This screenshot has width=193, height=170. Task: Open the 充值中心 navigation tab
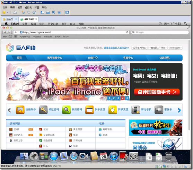point(93,58)
